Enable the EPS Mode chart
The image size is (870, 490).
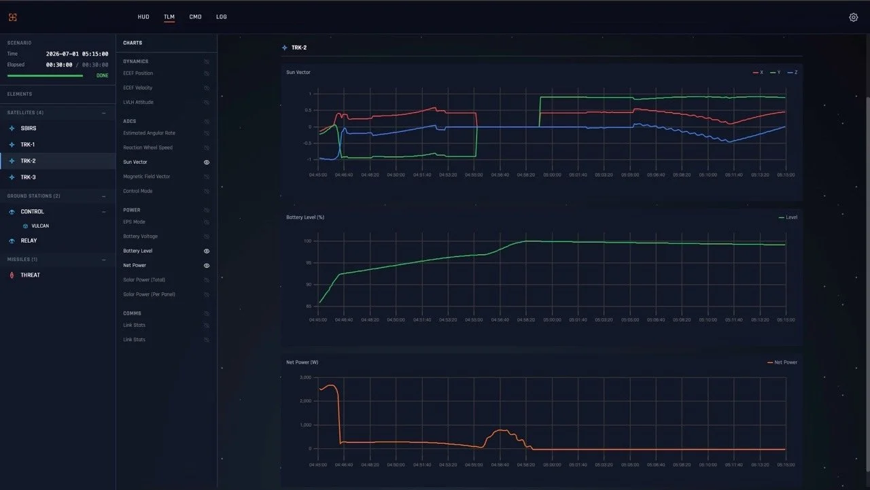click(207, 222)
